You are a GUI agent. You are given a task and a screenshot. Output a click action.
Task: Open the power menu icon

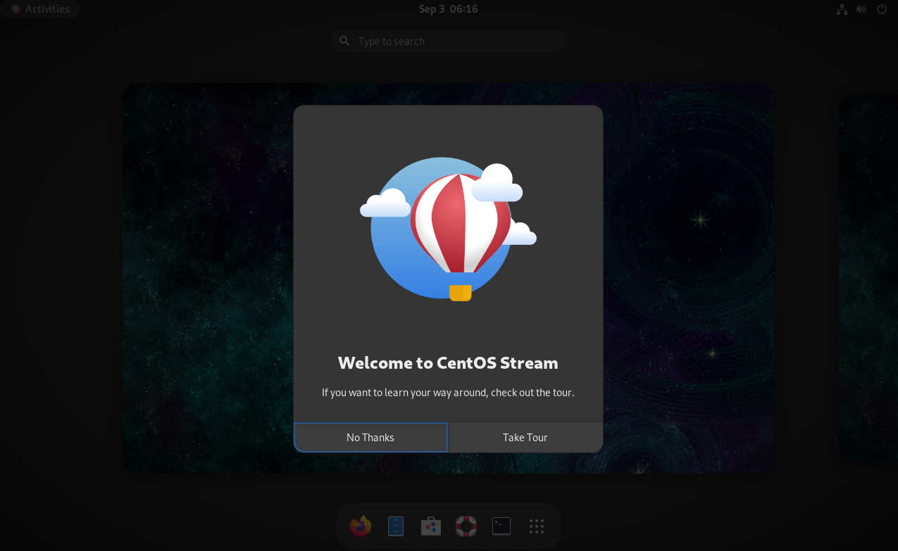point(881,9)
